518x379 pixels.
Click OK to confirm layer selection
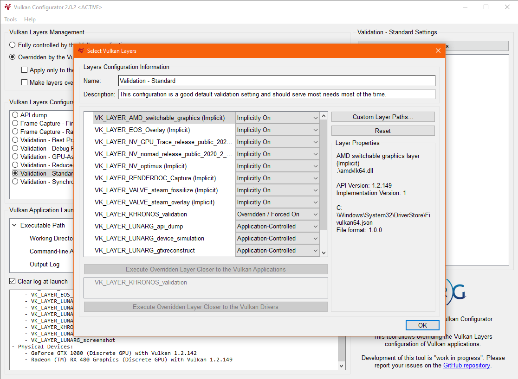point(422,325)
